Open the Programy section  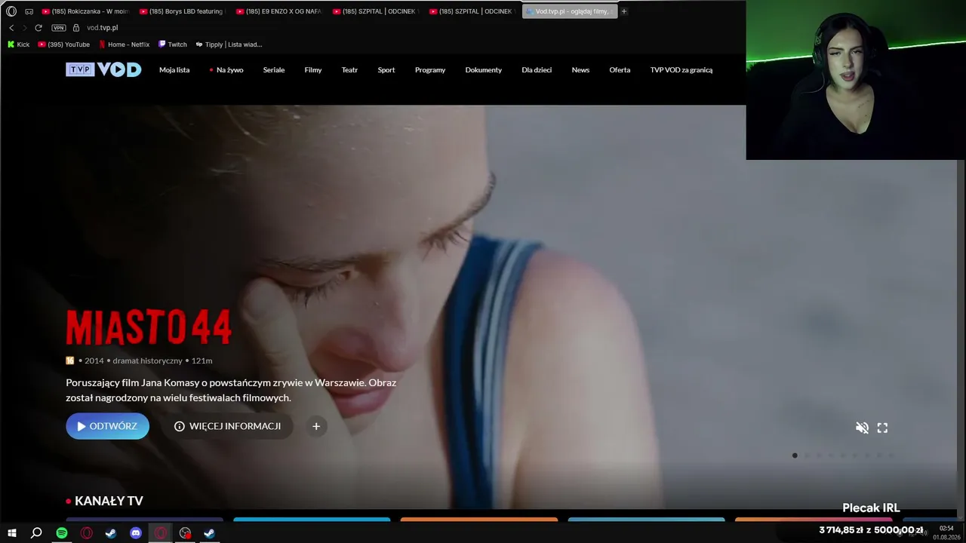(430, 70)
